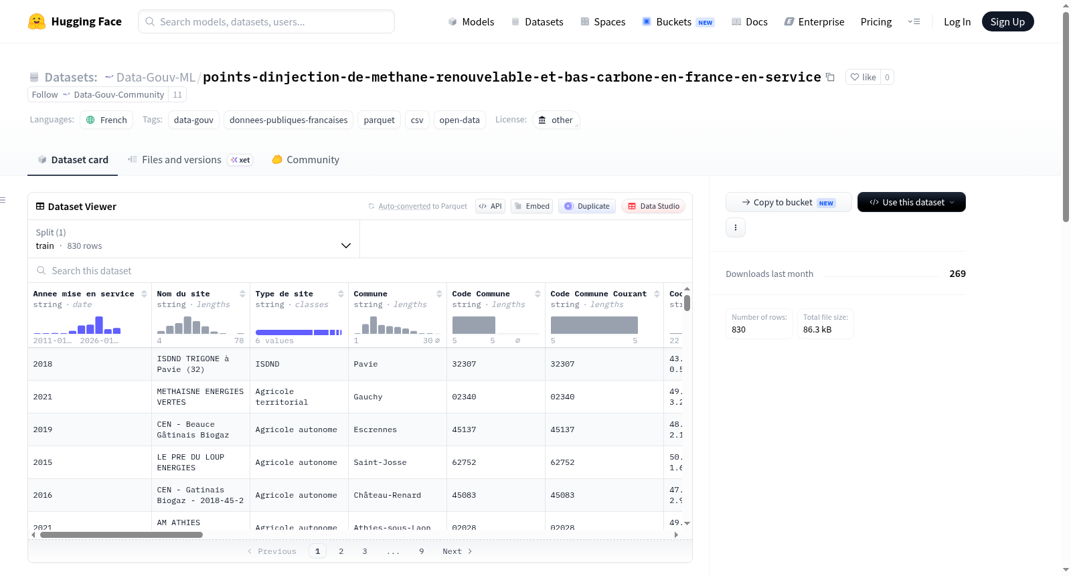Screen dimensions: 1071x576
Task: Select the cell 'ISDND TRIGONE à Pavie (32)'
Action: tap(200, 364)
